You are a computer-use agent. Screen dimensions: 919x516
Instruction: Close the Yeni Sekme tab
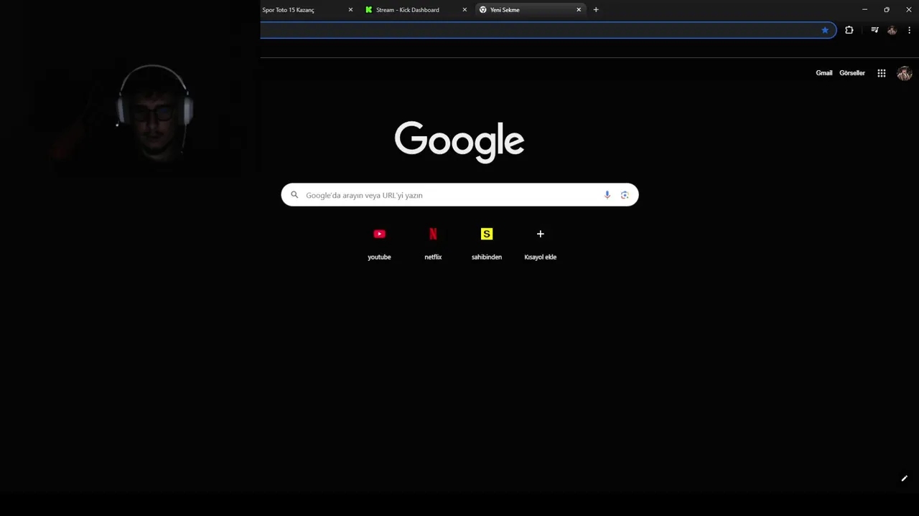pyautogui.click(x=579, y=10)
